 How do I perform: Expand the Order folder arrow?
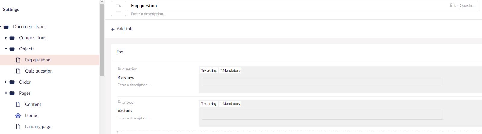click(6, 82)
